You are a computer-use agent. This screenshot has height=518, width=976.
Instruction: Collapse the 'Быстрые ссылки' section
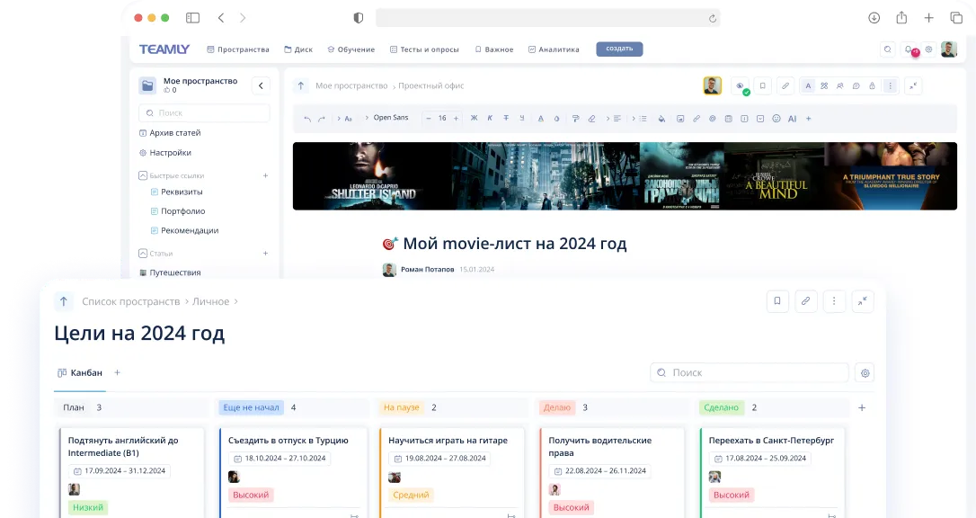pos(143,176)
